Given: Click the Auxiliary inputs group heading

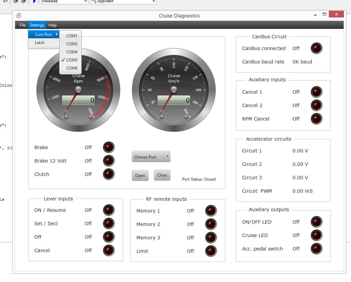Looking at the screenshot, I should pyautogui.click(x=267, y=80).
